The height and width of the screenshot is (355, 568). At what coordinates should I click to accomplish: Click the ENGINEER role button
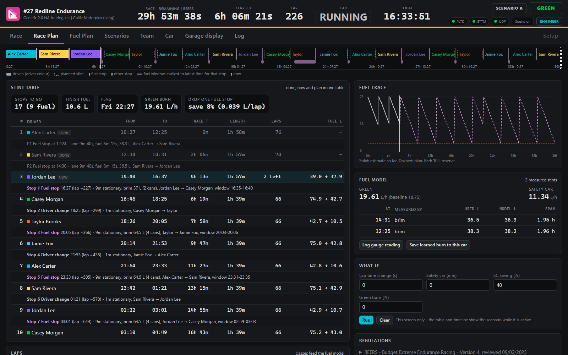[x=549, y=21]
